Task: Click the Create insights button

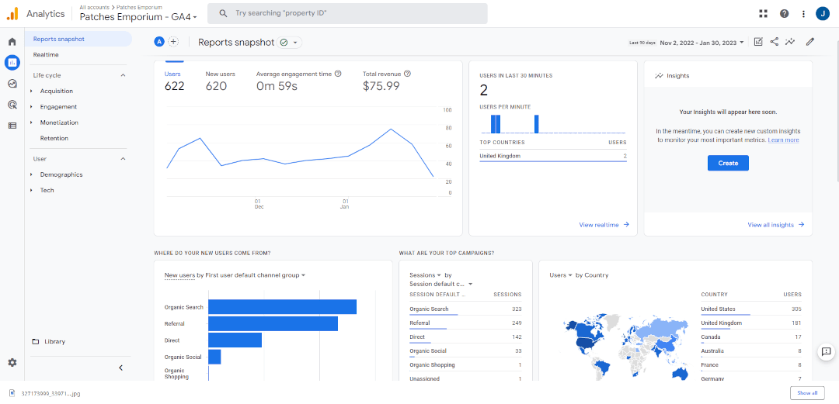Action: tap(728, 163)
